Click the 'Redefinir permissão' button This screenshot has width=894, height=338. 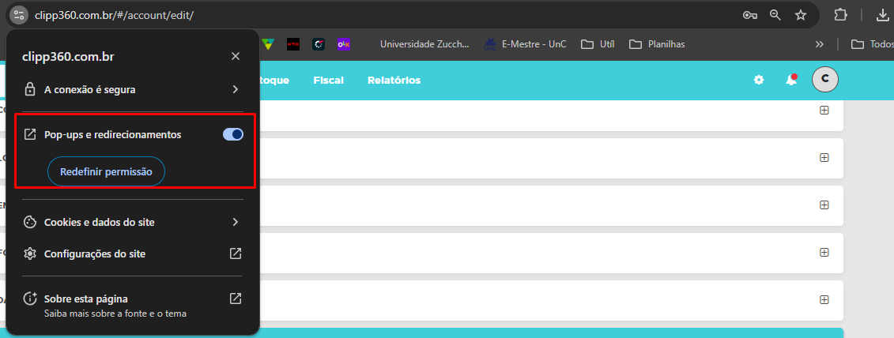click(x=106, y=171)
